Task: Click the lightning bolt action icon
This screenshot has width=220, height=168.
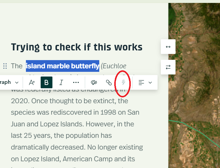Action: [124, 82]
